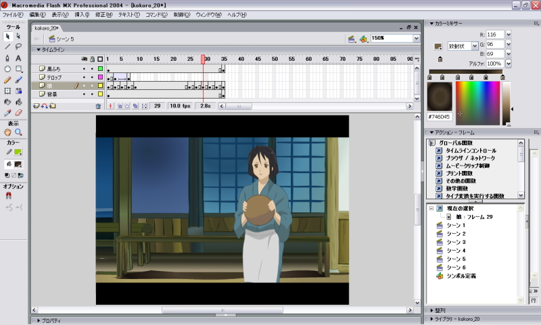This screenshot has width=541, height=325.
Task: Select the Free Transform tool
Action: coord(7,91)
